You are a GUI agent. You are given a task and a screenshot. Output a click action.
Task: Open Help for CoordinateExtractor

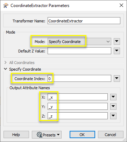point(16,135)
